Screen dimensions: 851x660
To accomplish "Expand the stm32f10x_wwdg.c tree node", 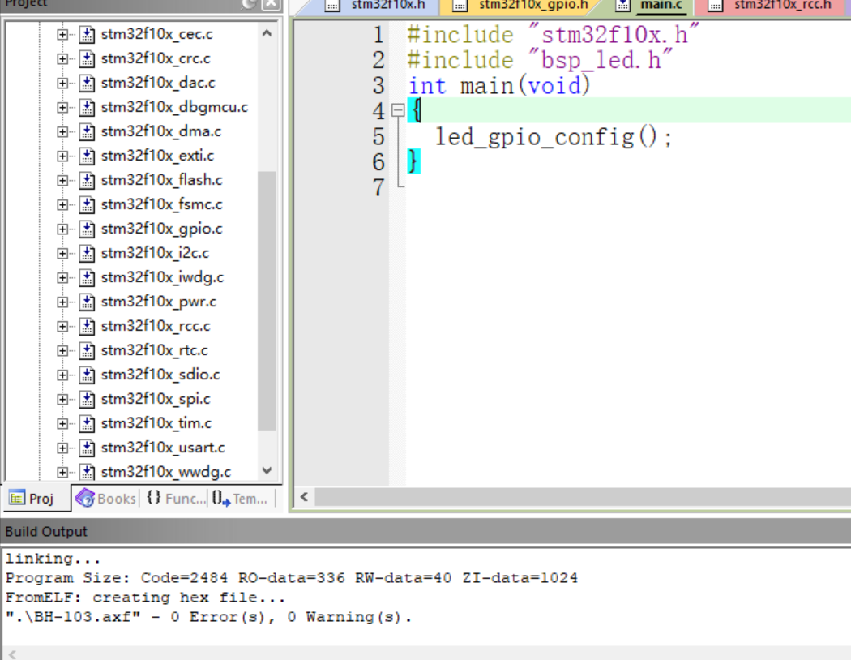I will tap(62, 472).
